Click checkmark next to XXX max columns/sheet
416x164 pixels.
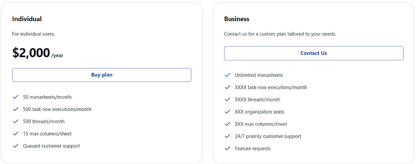click(x=228, y=124)
